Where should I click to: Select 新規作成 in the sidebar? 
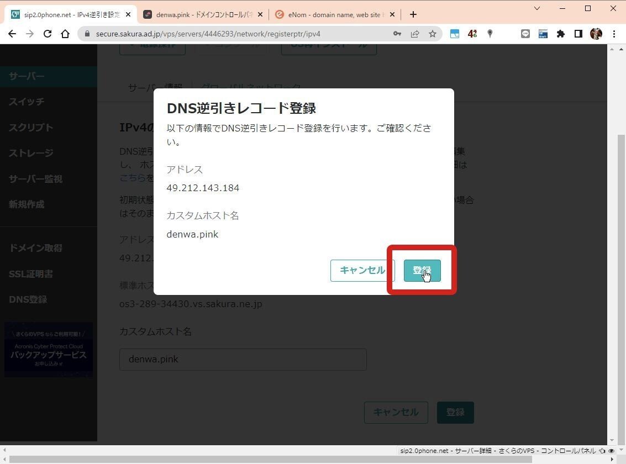pyautogui.click(x=27, y=205)
